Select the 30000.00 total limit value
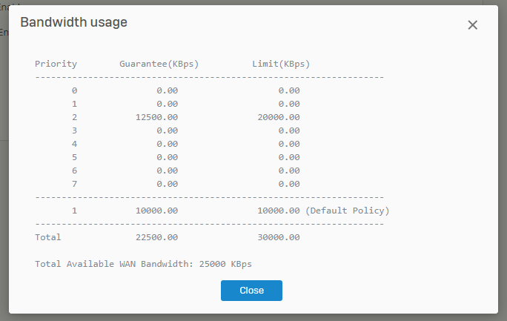This screenshot has height=321, width=507. 278,237
